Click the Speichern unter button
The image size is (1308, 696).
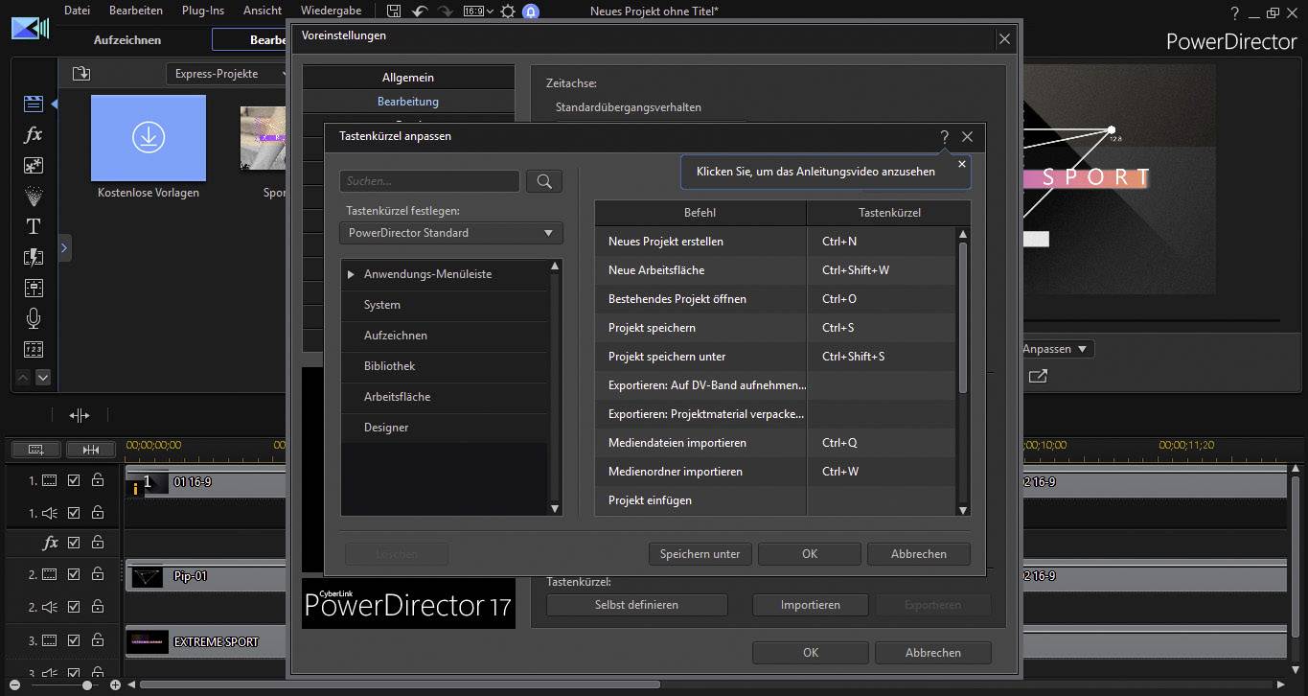tap(700, 553)
